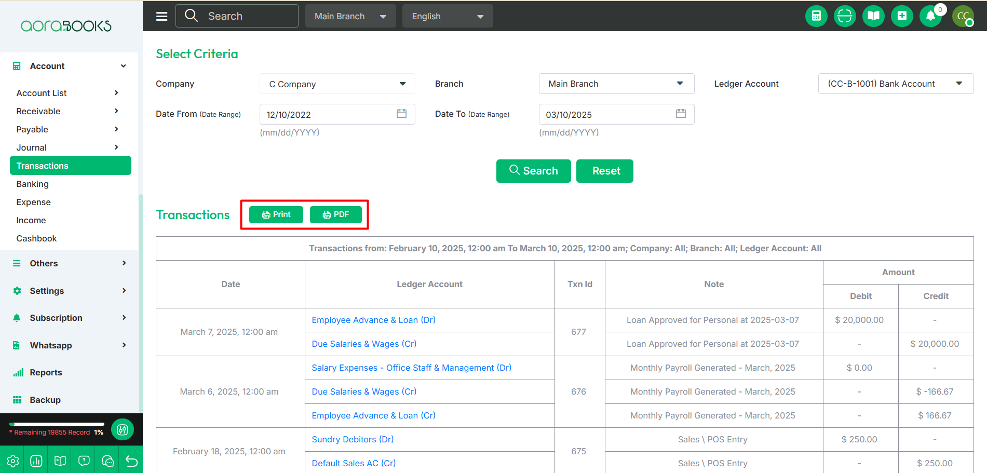Click the remaining records progress bar

(57, 424)
